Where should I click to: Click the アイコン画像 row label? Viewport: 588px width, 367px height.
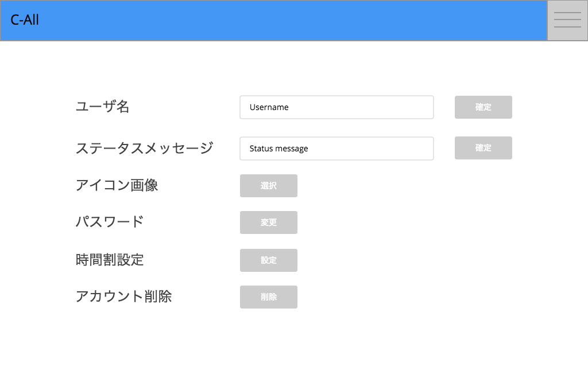click(x=118, y=185)
